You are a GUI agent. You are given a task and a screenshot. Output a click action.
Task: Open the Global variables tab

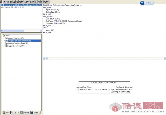tap(36, 113)
